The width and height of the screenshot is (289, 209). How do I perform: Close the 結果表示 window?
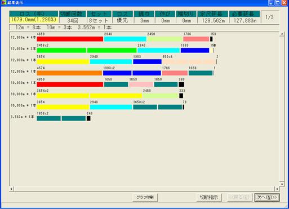point(284,3)
